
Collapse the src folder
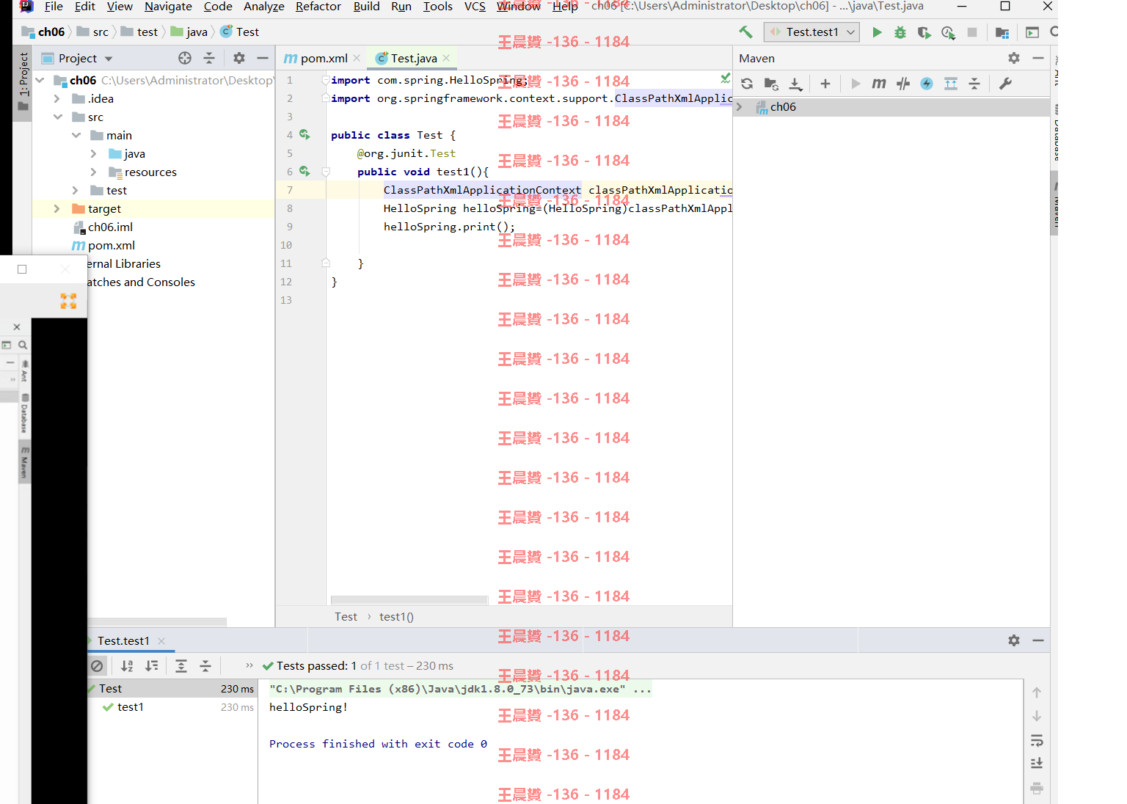point(57,117)
